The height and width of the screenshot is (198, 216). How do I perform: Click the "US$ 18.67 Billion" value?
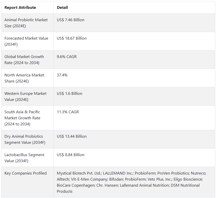(x=72, y=38)
